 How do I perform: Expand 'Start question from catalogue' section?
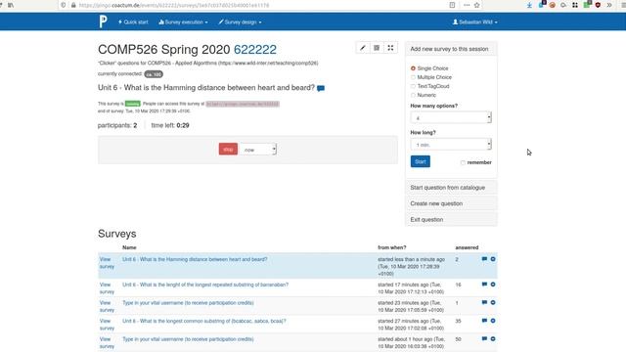(451, 188)
